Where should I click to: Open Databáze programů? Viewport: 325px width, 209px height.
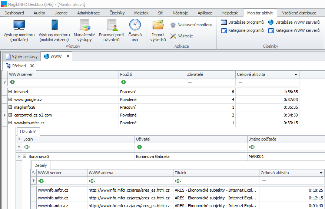coord(242,22)
